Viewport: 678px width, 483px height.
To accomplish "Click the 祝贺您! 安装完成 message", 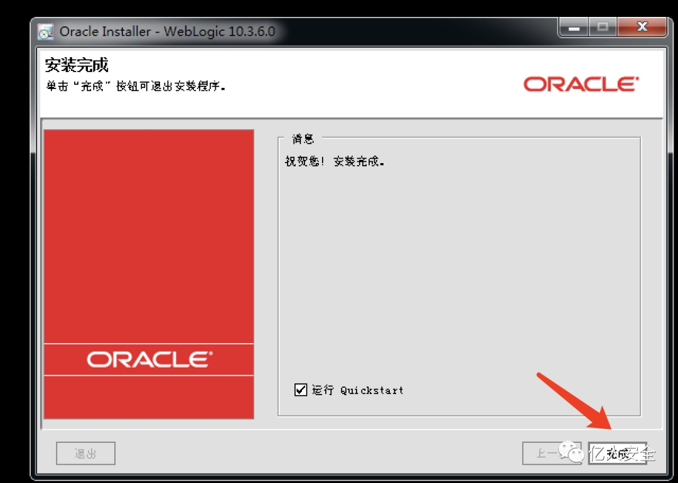I will (335, 162).
